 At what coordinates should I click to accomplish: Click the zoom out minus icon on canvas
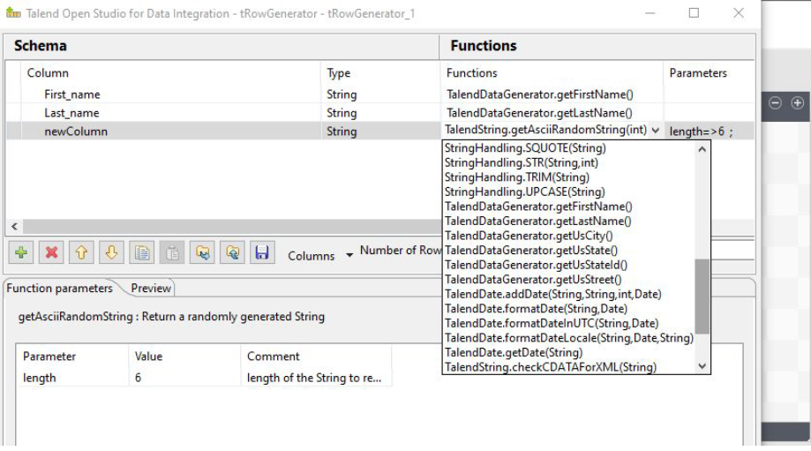[x=775, y=103]
